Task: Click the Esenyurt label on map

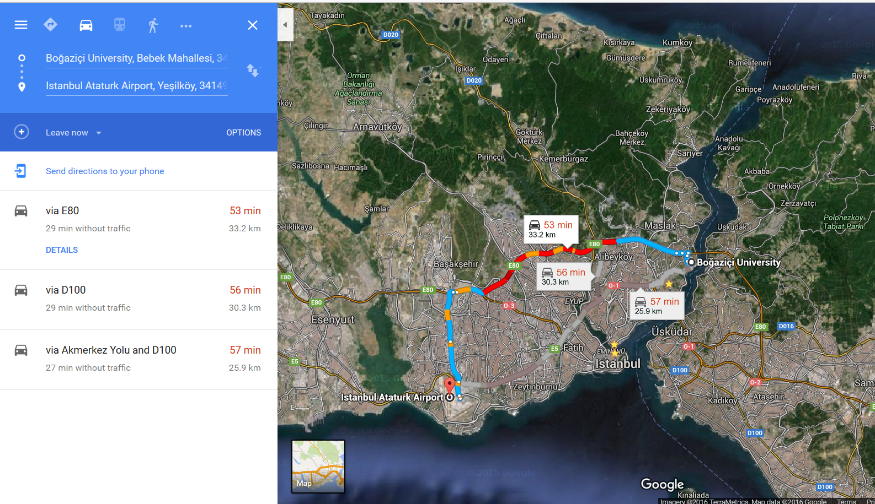Action: 333,320
